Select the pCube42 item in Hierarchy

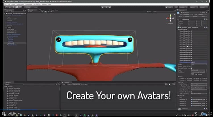pos(11,43)
